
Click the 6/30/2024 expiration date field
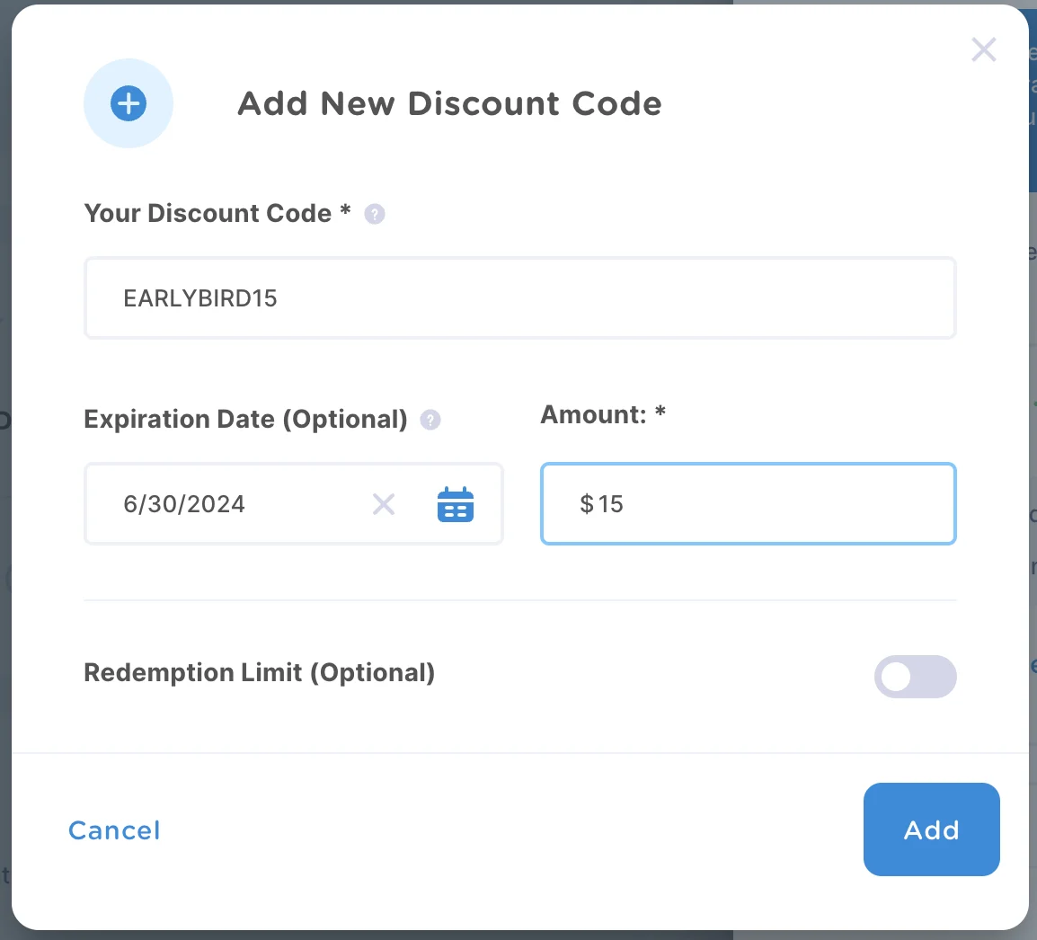pos(234,504)
